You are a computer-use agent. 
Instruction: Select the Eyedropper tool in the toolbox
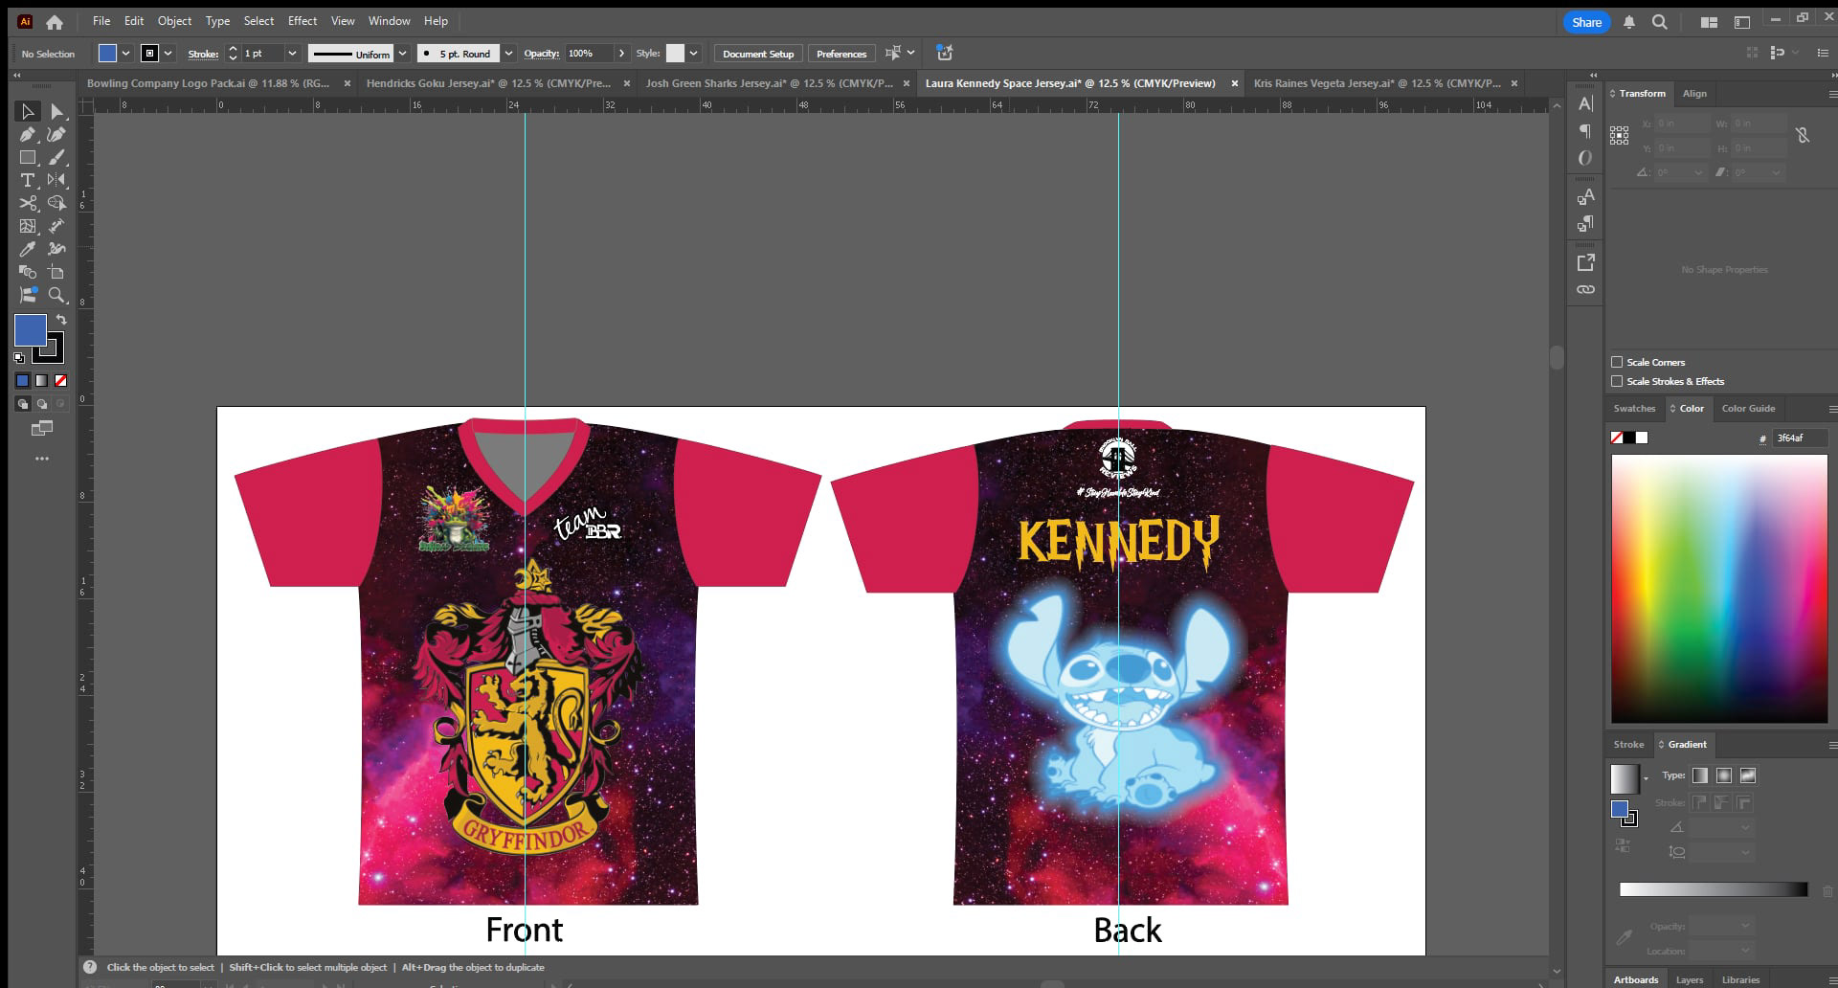28,249
